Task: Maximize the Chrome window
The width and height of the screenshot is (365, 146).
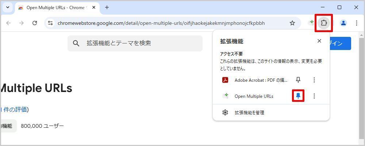Action: click(339, 7)
